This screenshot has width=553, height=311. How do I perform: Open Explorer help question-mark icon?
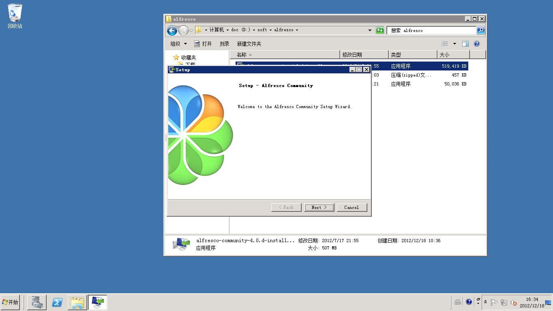(477, 44)
